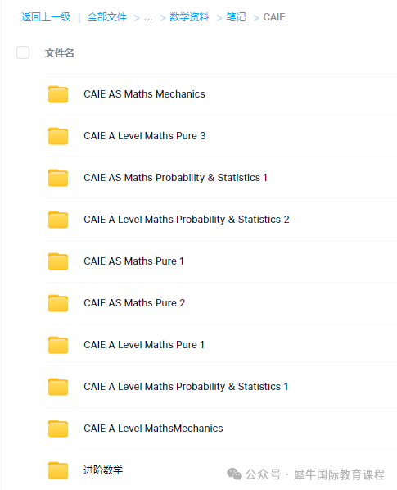397x490 pixels.
Task: Open CAIE A Level Maths Pure 1 name
Action: coord(144,345)
